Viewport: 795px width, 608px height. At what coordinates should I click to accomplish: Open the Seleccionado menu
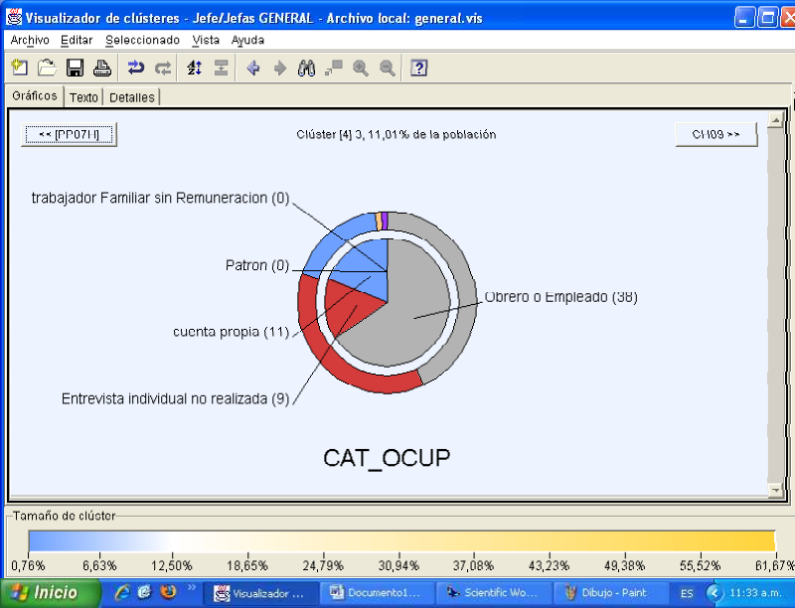click(142, 40)
